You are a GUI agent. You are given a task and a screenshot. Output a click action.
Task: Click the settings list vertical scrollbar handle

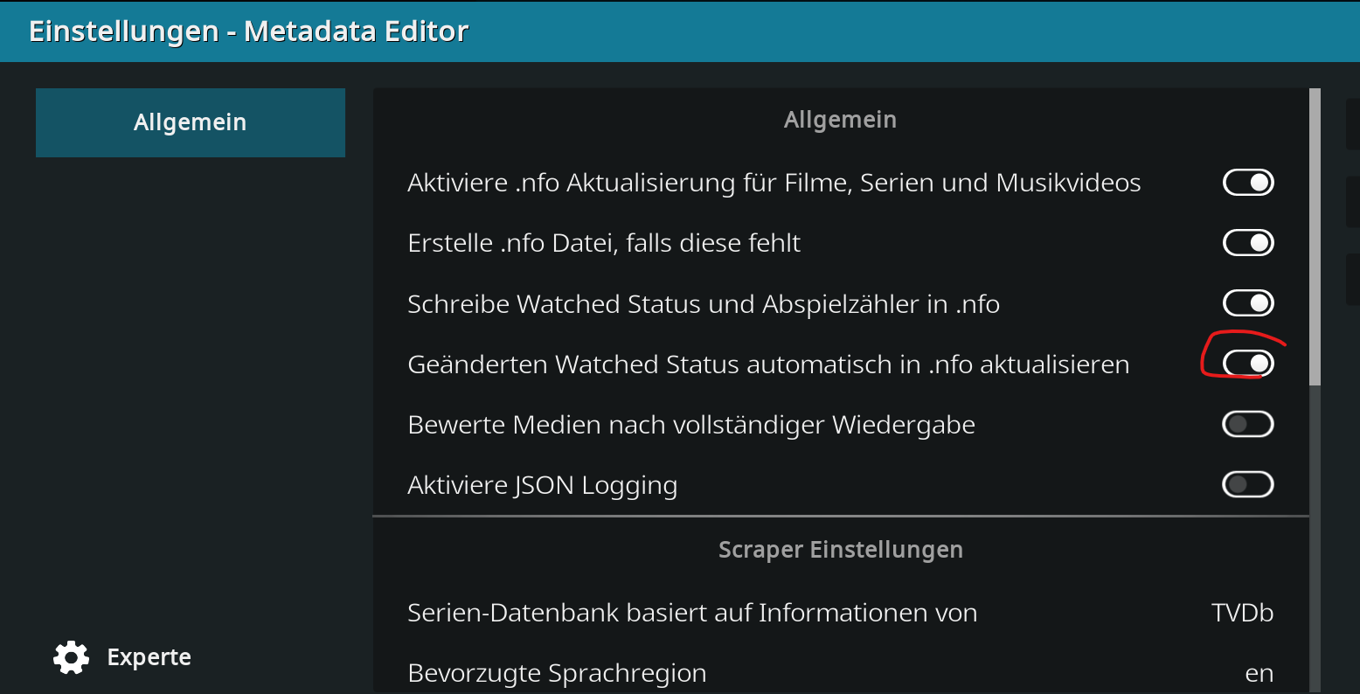click(x=1315, y=237)
